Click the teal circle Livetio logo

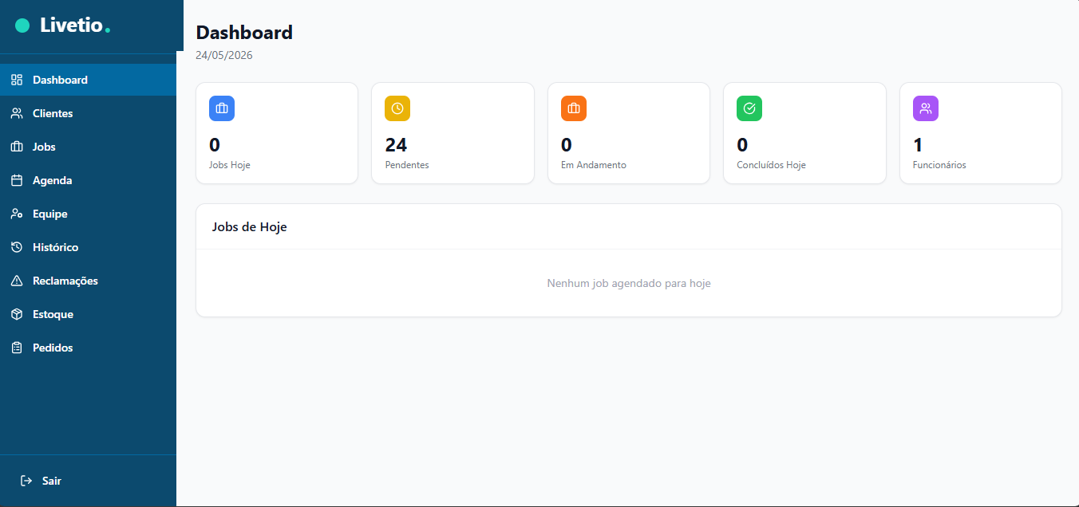pyautogui.click(x=22, y=26)
